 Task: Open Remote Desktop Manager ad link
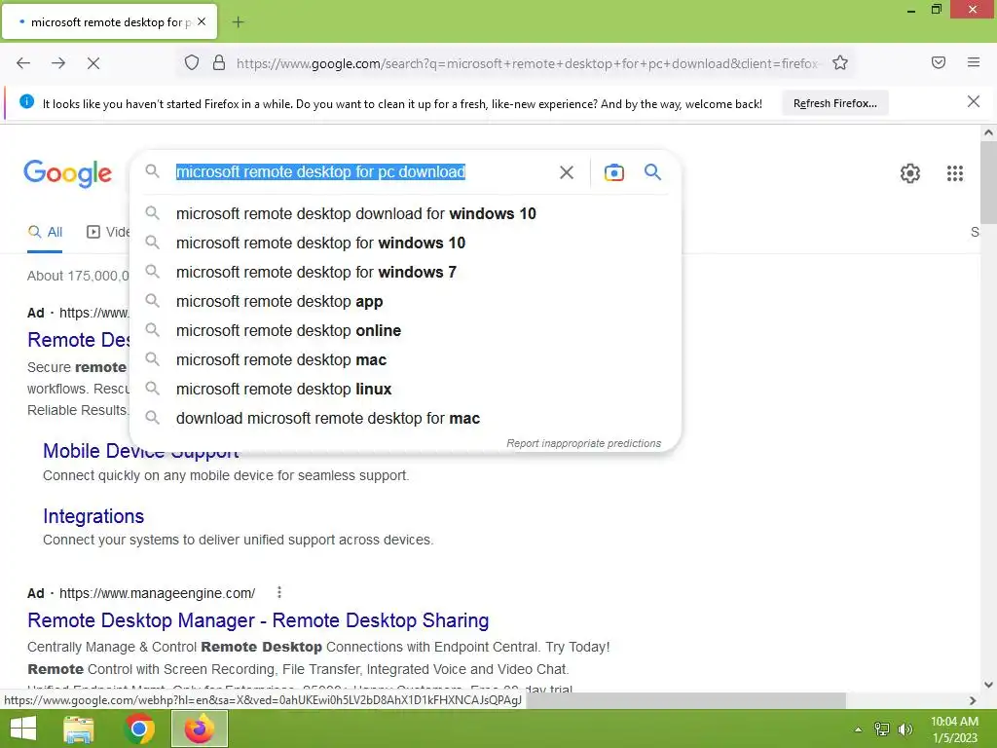(258, 620)
